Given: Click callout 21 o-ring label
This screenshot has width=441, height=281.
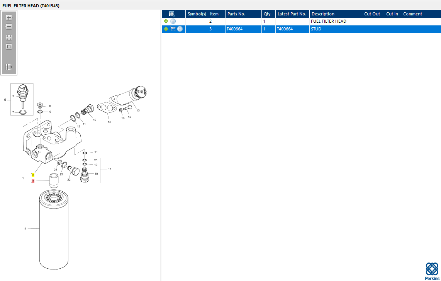Looking at the screenshot, I should (x=96, y=152).
